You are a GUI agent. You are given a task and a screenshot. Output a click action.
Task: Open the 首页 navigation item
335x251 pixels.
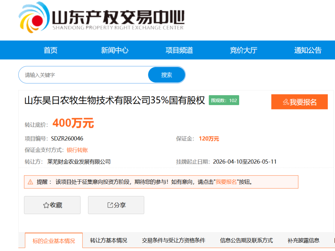[x=51, y=50]
